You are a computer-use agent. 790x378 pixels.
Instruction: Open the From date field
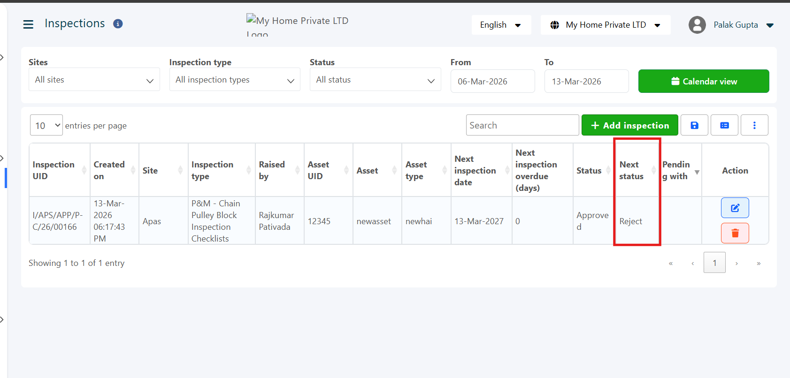click(x=492, y=82)
